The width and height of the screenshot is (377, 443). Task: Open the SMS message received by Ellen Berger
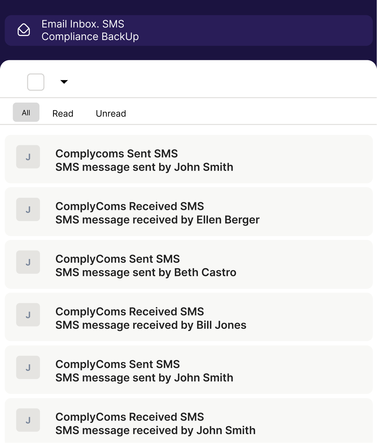[x=188, y=212]
